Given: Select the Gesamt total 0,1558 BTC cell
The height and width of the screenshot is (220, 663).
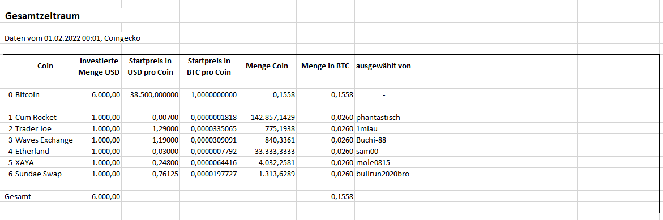Looking at the screenshot, I should pyautogui.click(x=326, y=196).
